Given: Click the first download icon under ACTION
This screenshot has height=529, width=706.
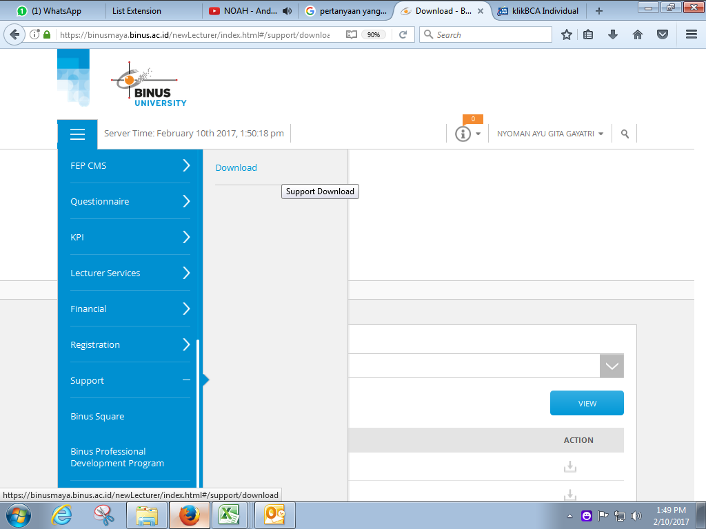Looking at the screenshot, I should (x=569, y=467).
